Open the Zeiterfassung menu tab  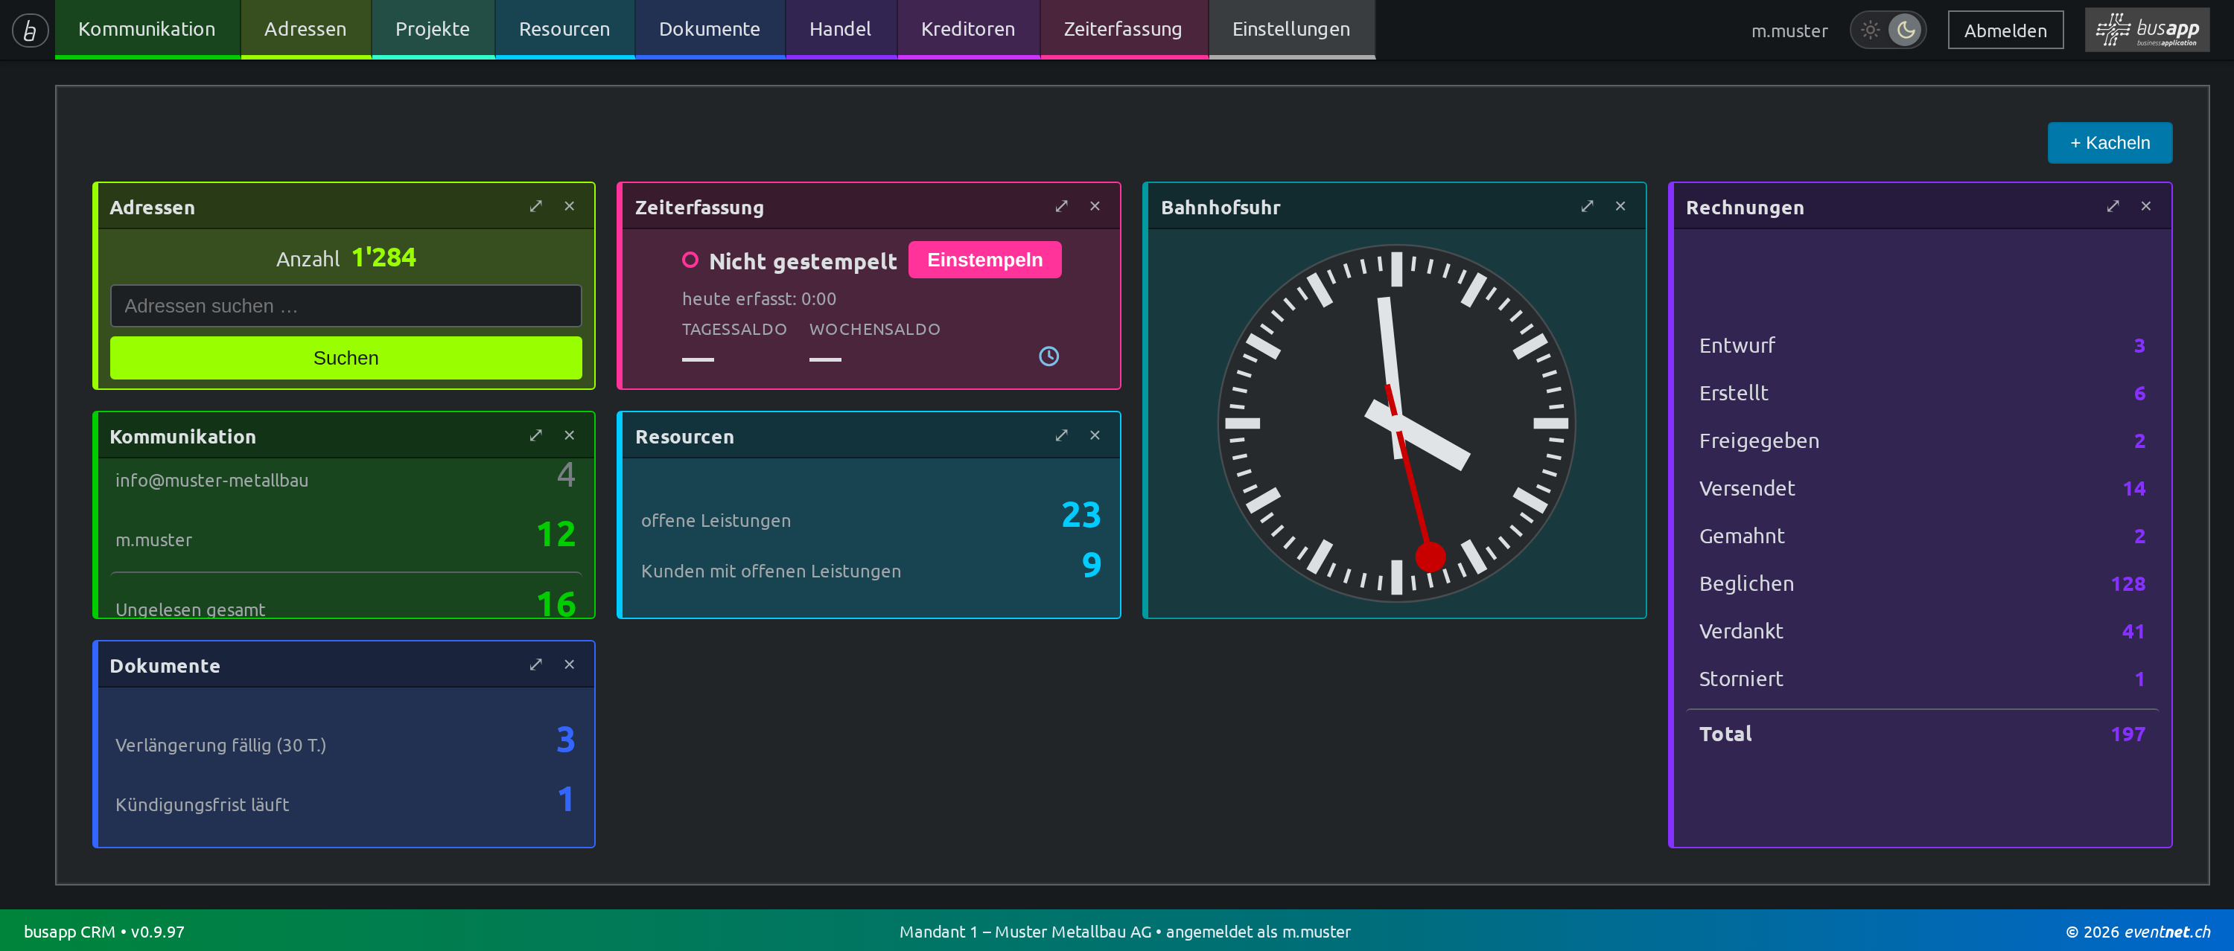pyautogui.click(x=1123, y=30)
